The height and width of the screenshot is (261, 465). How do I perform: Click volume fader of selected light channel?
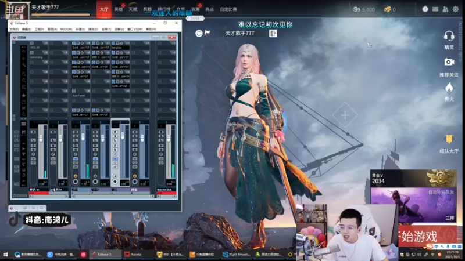122,135
